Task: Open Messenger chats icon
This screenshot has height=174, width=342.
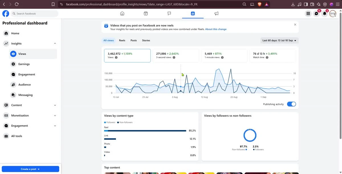Action: coord(316,13)
